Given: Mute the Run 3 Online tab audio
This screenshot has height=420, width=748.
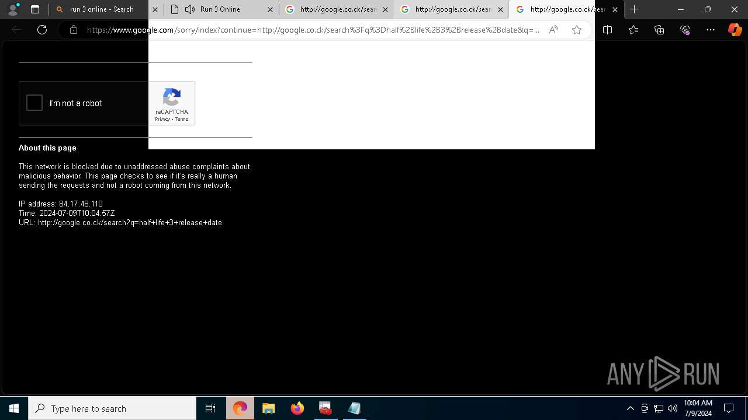Looking at the screenshot, I should [x=189, y=9].
